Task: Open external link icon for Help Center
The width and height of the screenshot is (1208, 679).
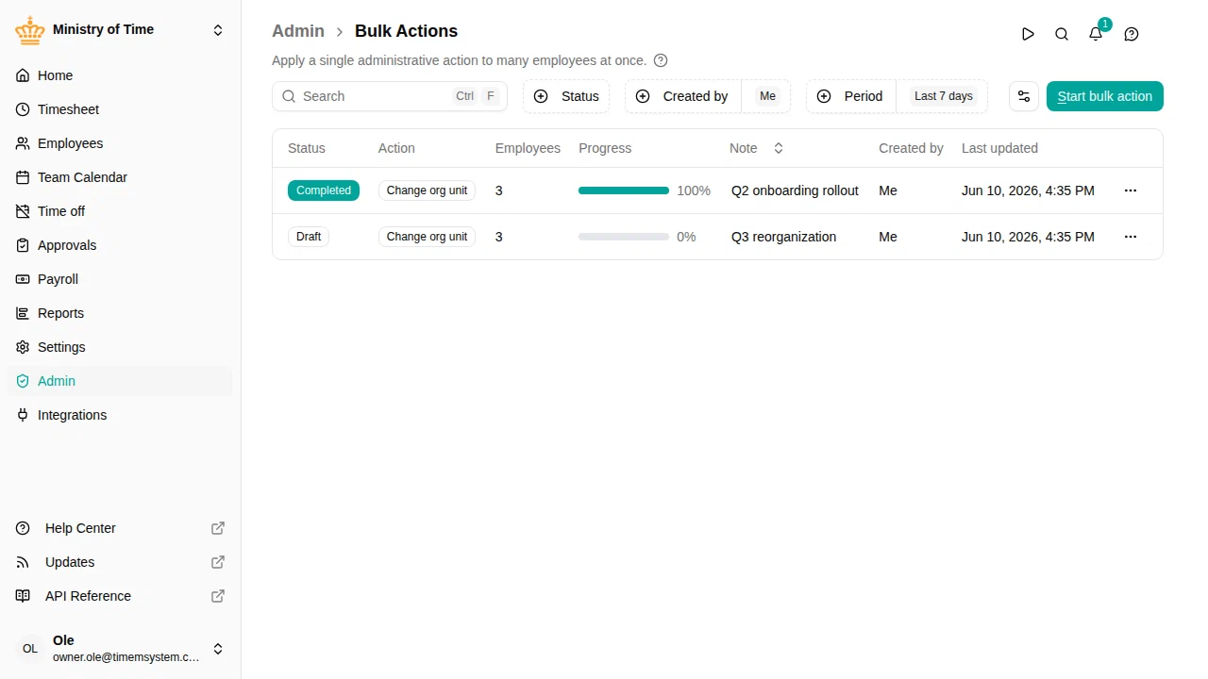Action: (218, 528)
